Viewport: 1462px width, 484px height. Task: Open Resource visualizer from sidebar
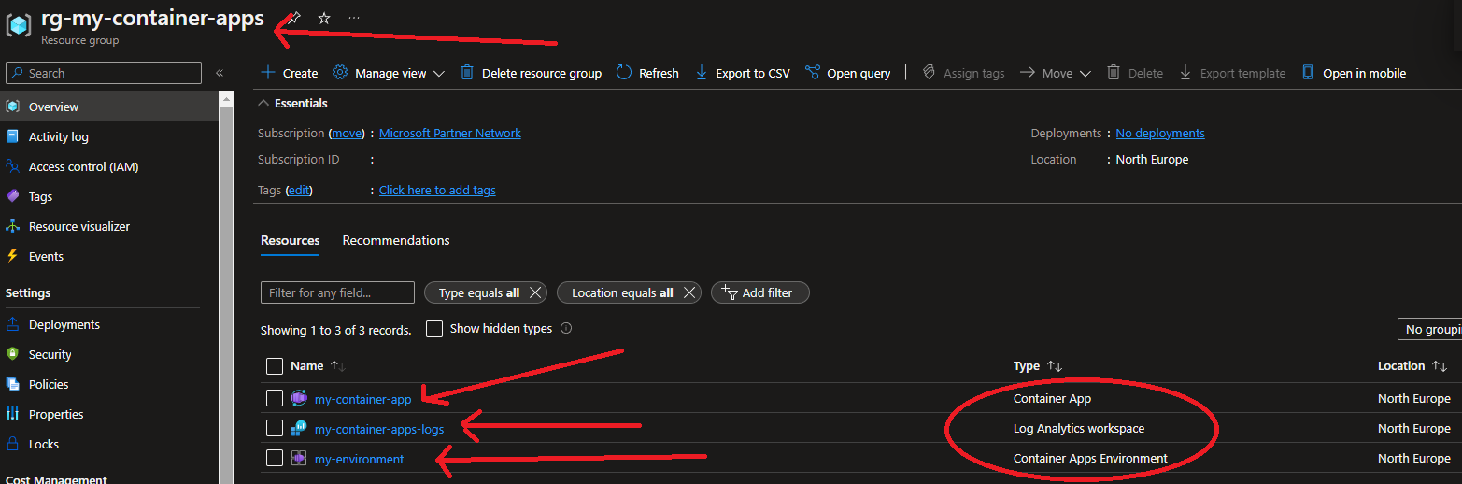[78, 226]
